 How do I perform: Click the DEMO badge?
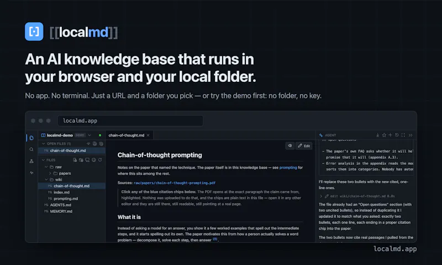(x=80, y=135)
